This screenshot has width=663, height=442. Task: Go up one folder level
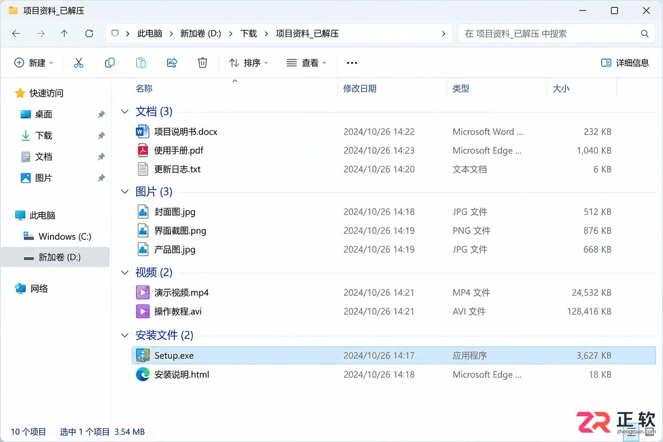[x=64, y=34]
